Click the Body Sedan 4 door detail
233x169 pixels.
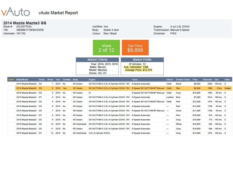pyautogui.click(x=106, y=30)
